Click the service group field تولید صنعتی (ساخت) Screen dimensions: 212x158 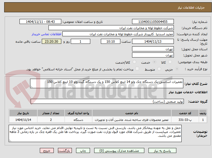pos(107,102)
